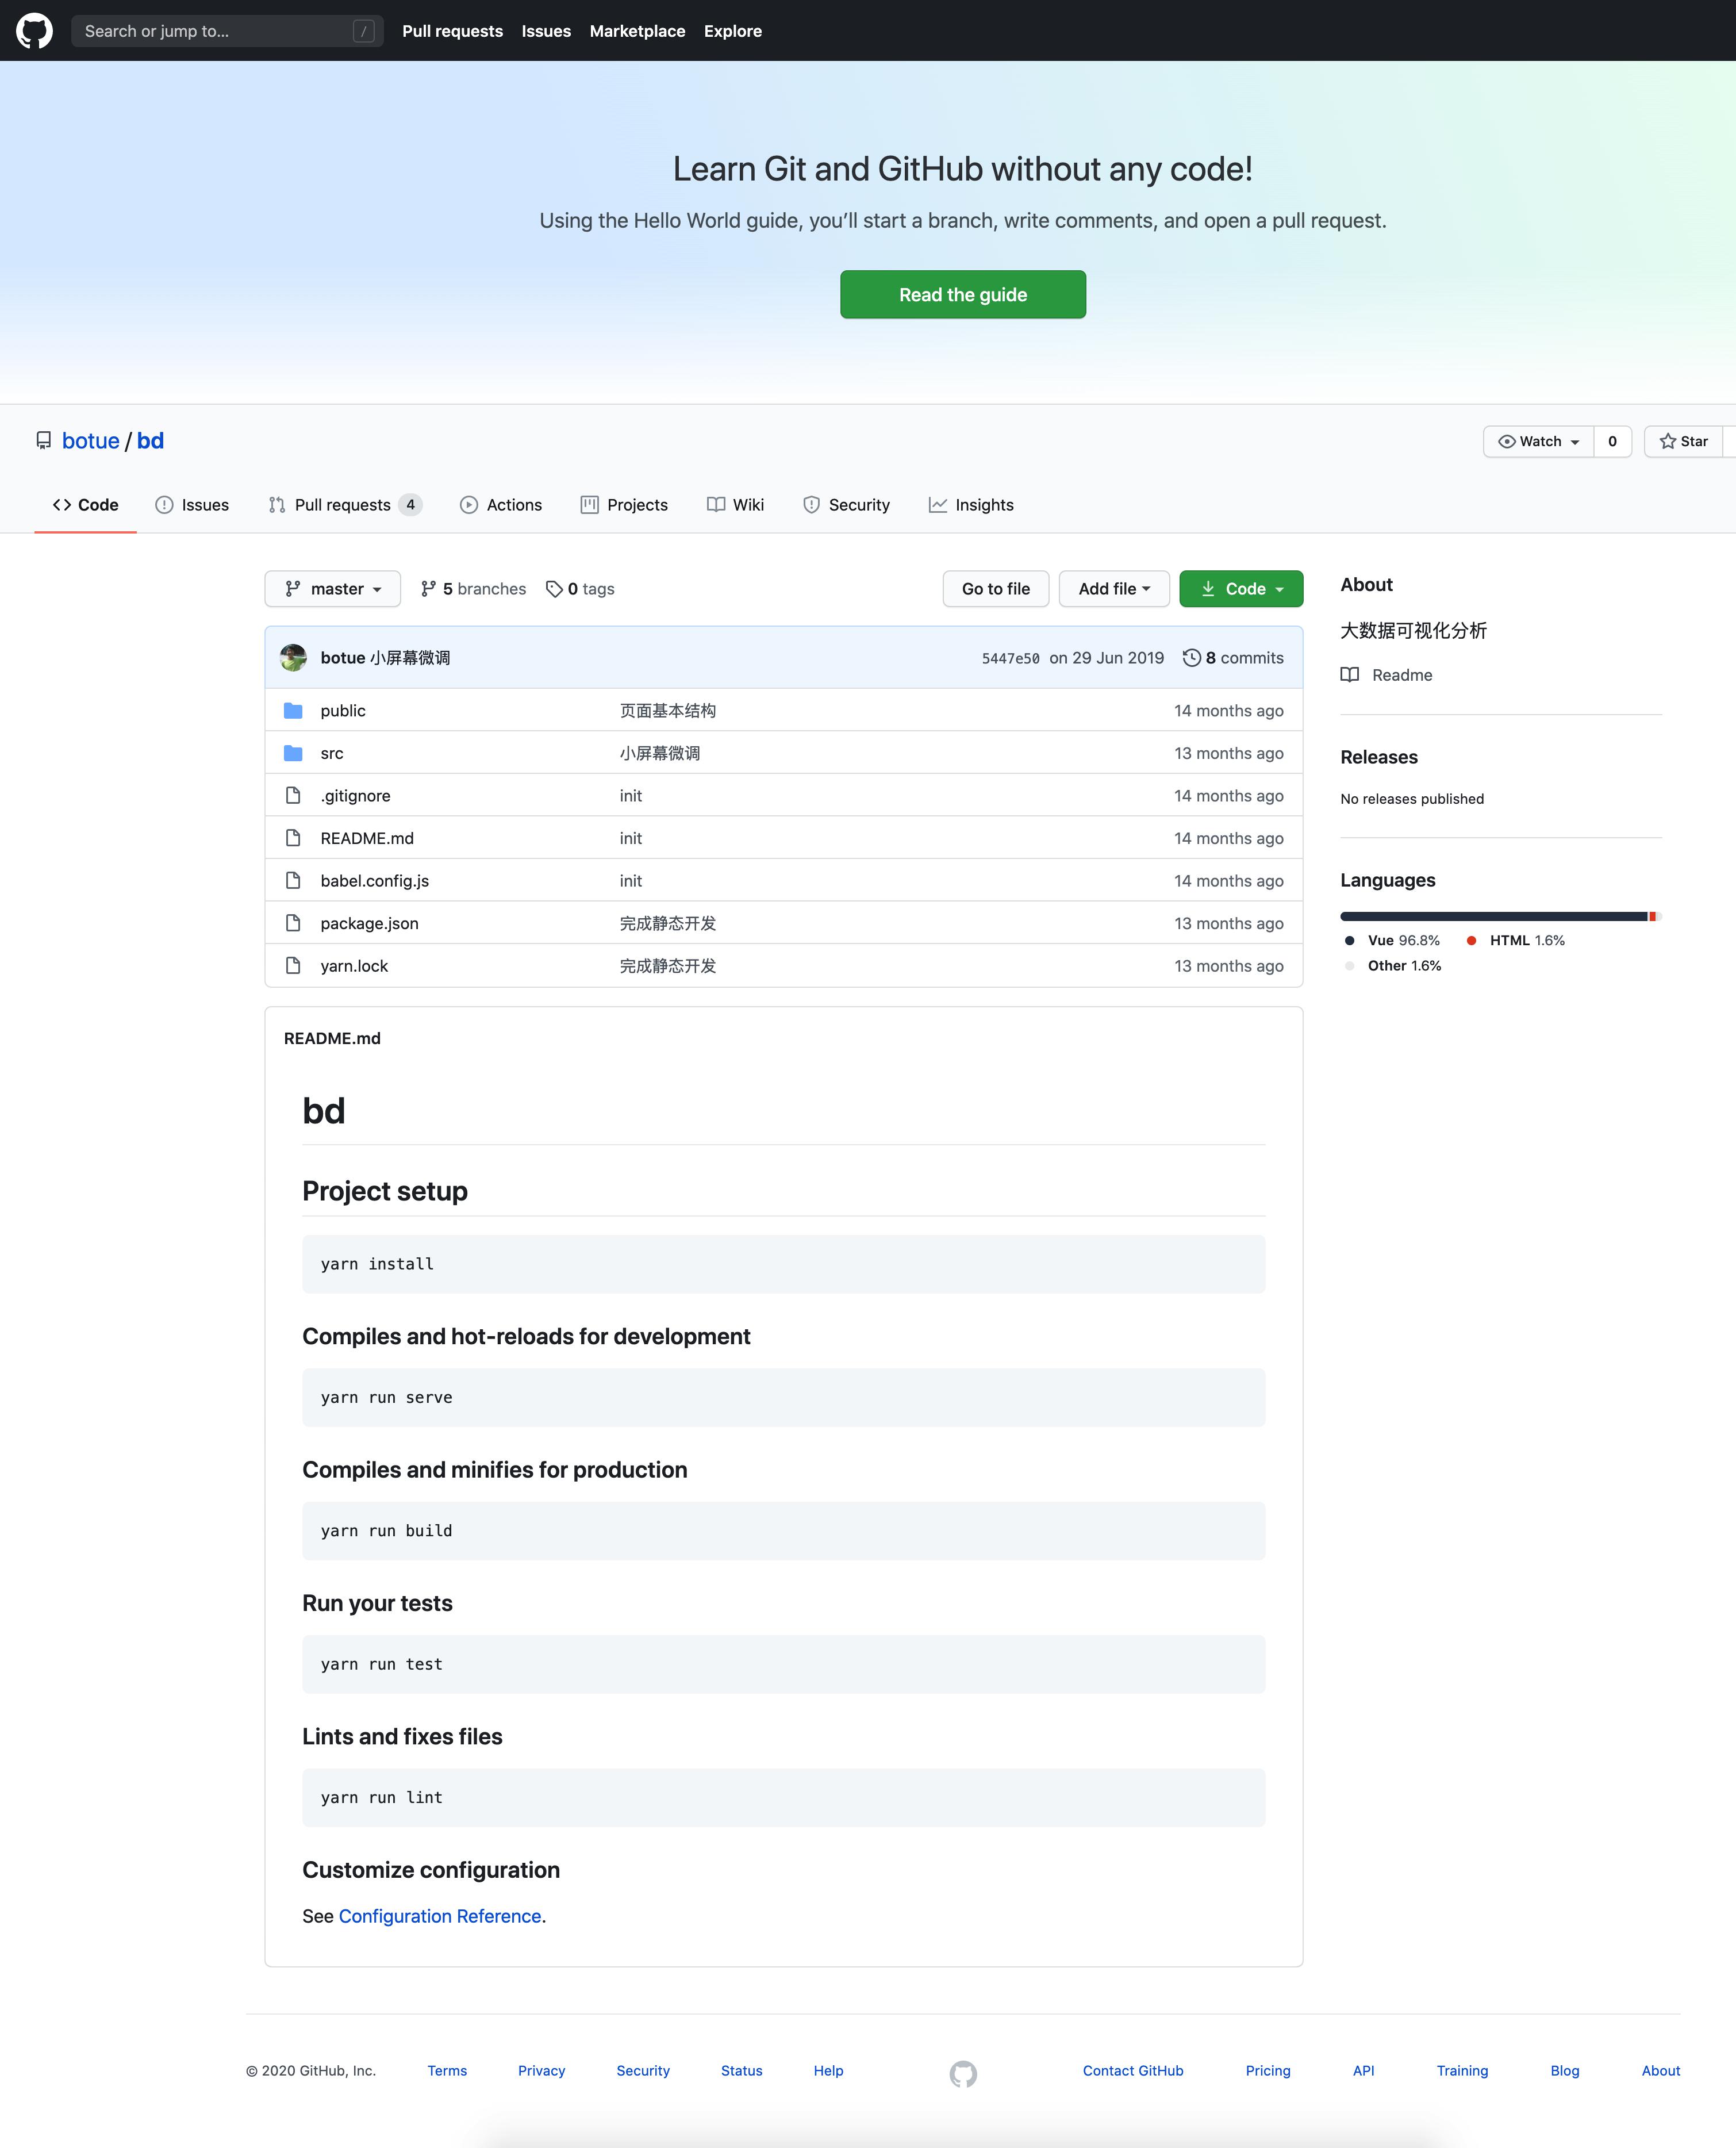Click the Read the guide button
Viewport: 1736px width, 2148px height.
click(x=962, y=294)
